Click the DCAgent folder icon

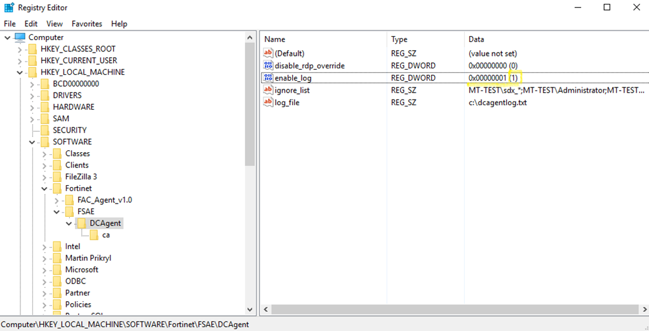pyautogui.click(x=81, y=223)
